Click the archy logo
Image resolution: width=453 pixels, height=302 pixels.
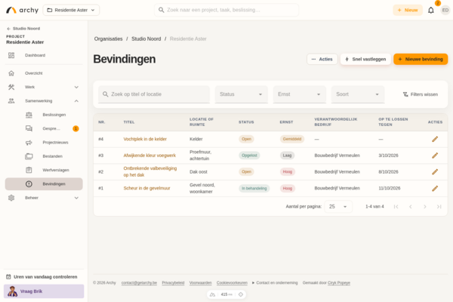click(22, 10)
